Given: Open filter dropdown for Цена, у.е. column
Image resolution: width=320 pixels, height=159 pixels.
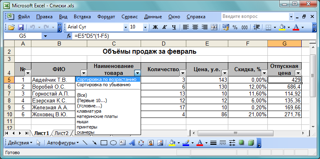Looking at the screenshot, I should [x=225, y=73].
